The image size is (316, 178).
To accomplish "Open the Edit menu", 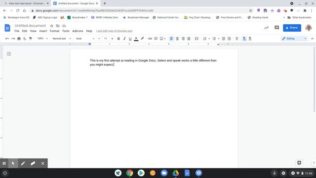I will click(x=25, y=31).
